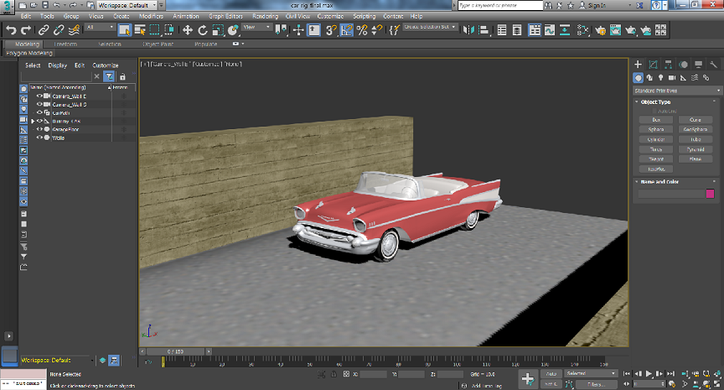Activate the Select and Rotate tool
The height and width of the screenshot is (390, 724).
click(201, 30)
